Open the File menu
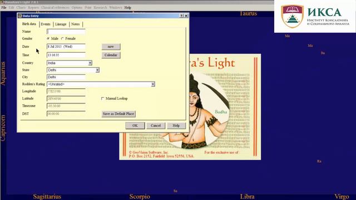The height and width of the screenshot is (200, 356). [4, 7]
